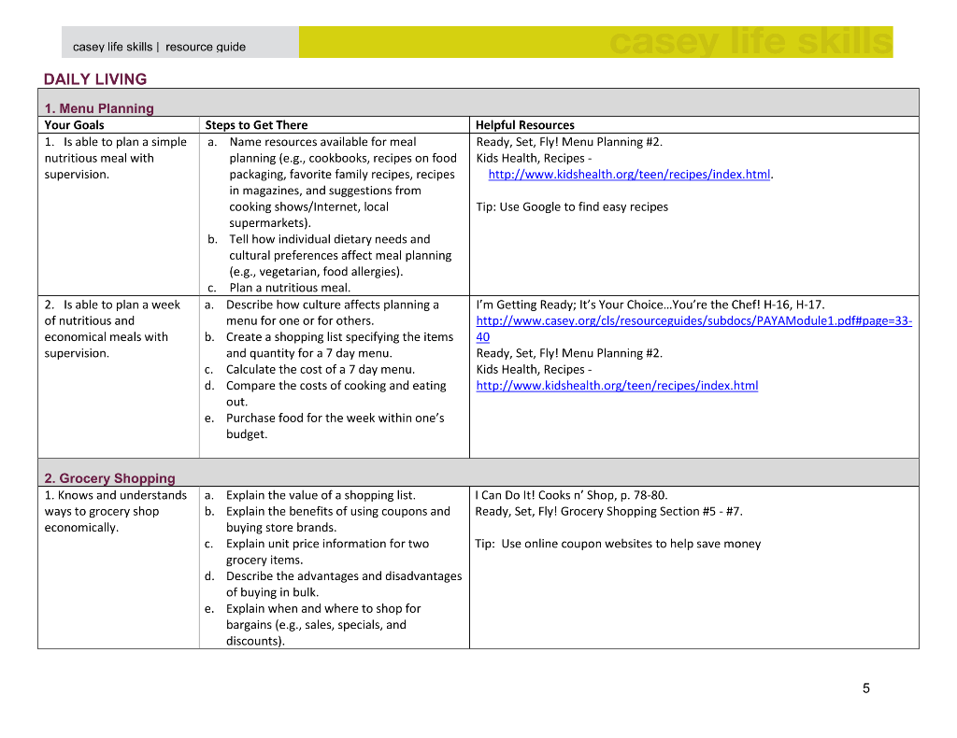957x738 pixels.
Task: Click the online coupon websites tip text
Action: [618, 544]
